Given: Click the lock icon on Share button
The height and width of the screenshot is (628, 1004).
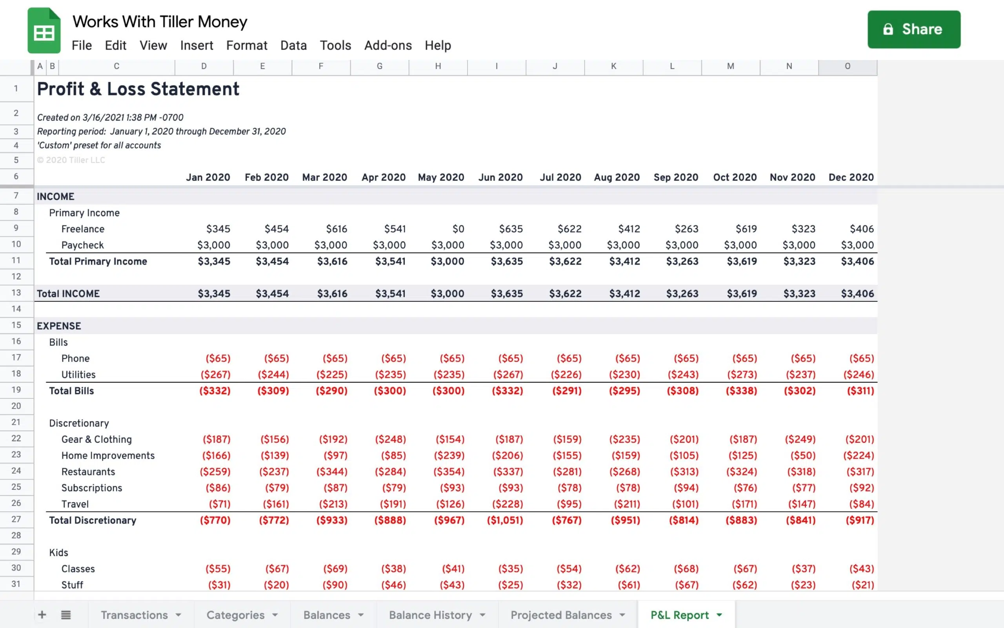Looking at the screenshot, I should (x=888, y=29).
